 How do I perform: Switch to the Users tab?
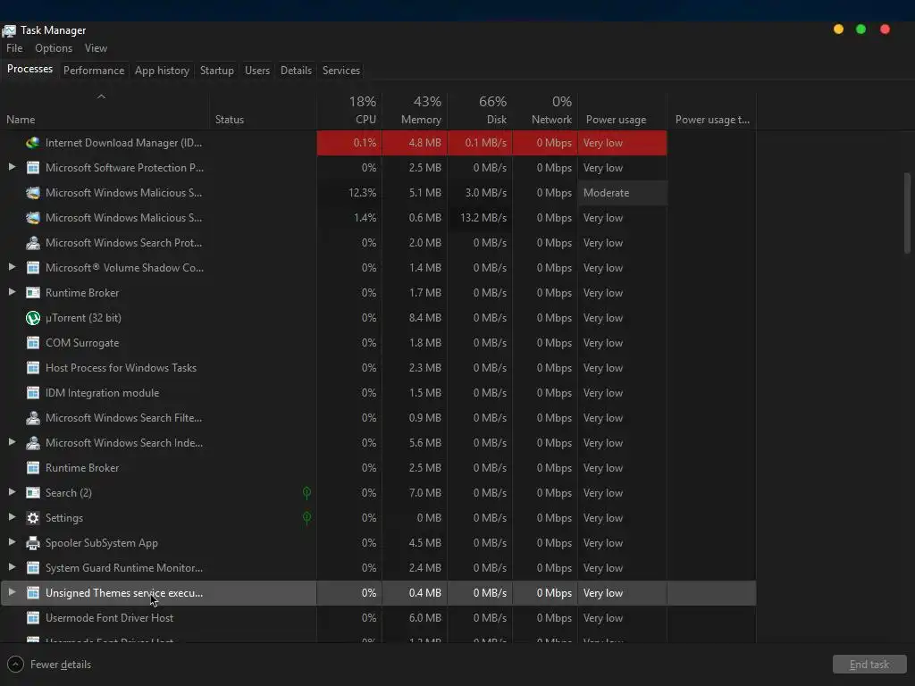257,71
